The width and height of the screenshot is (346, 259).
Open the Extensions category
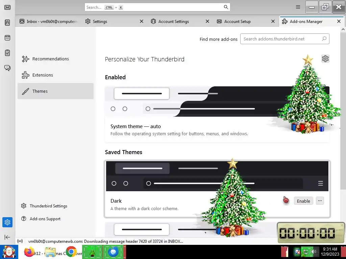tap(55, 75)
